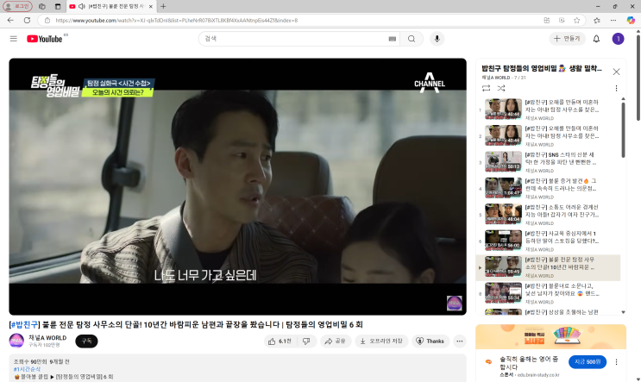Click 오프라인 저장 download button
Screen dimensions: 641x382
coord(381,341)
